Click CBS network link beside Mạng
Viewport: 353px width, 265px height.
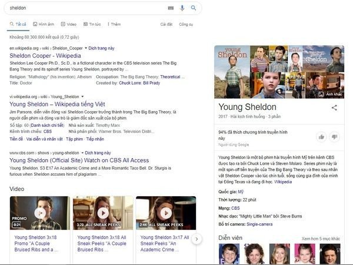(235, 208)
